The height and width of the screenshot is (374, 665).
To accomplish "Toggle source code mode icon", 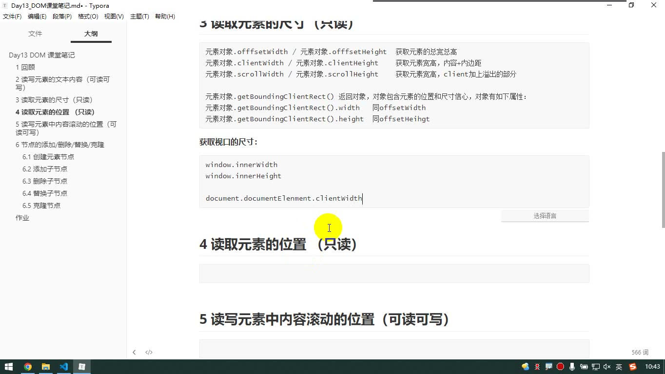I will 149,352.
